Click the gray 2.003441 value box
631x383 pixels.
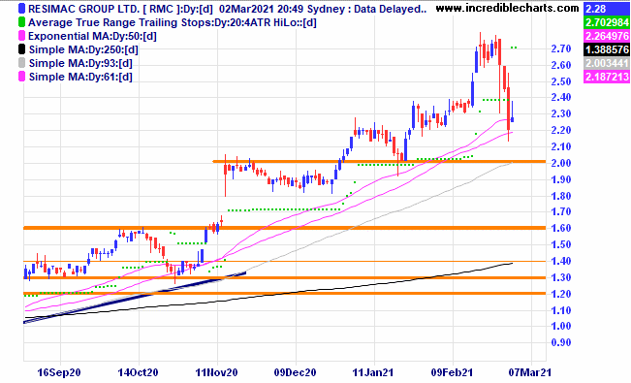606,63
